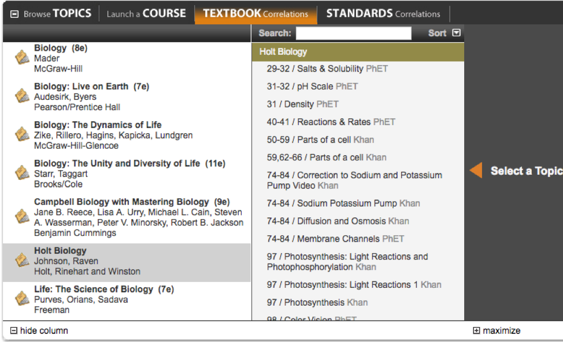The image size is (563, 342).
Task: Select the TEXTBOOK Correlations tab
Action: pos(255,14)
